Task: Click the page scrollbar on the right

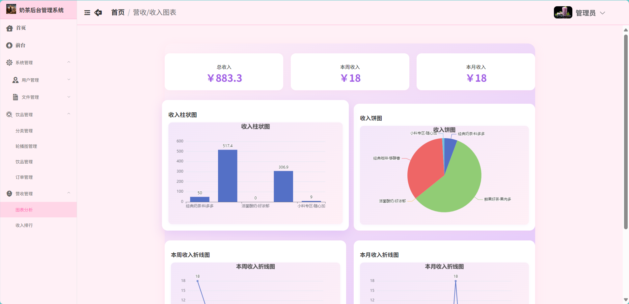Action: click(625, 132)
